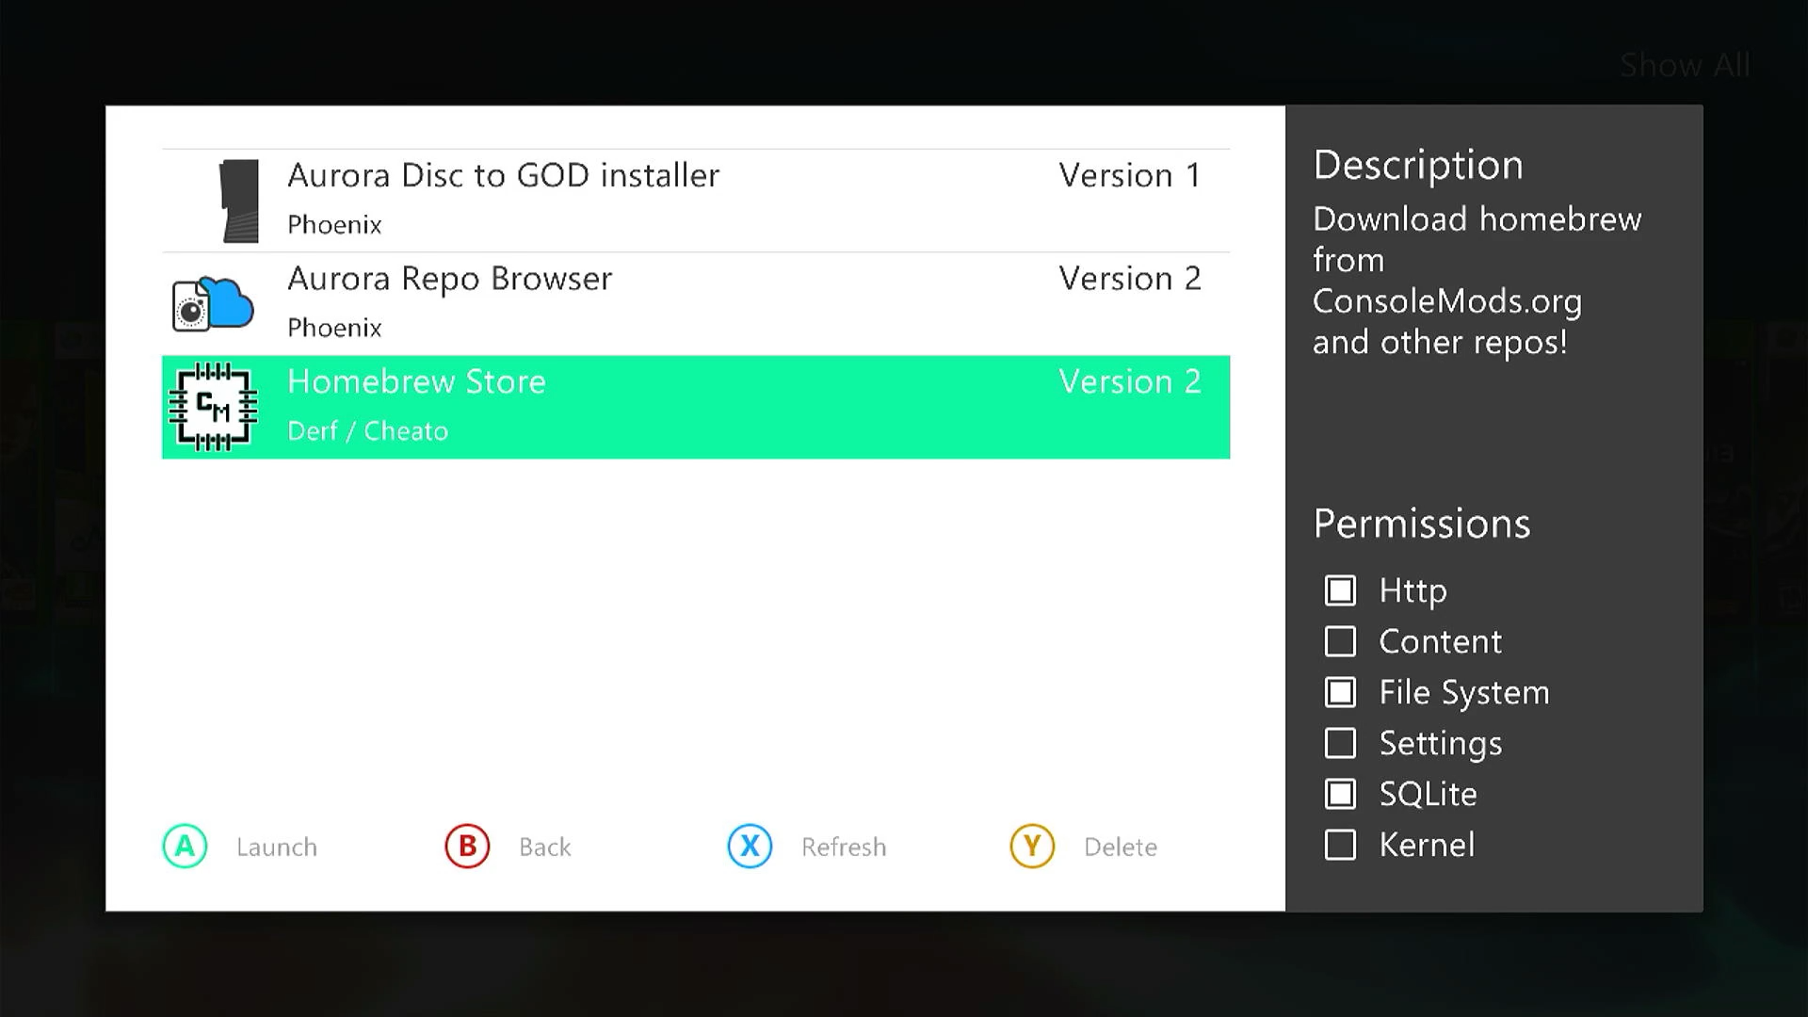This screenshot has height=1017, width=1808.
Task: Enable the File System permission
Action: tap(1341, 692)
